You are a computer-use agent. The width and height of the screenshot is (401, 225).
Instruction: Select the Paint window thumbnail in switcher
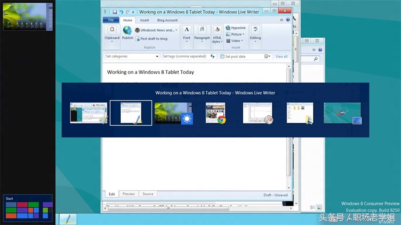(89, 113)
